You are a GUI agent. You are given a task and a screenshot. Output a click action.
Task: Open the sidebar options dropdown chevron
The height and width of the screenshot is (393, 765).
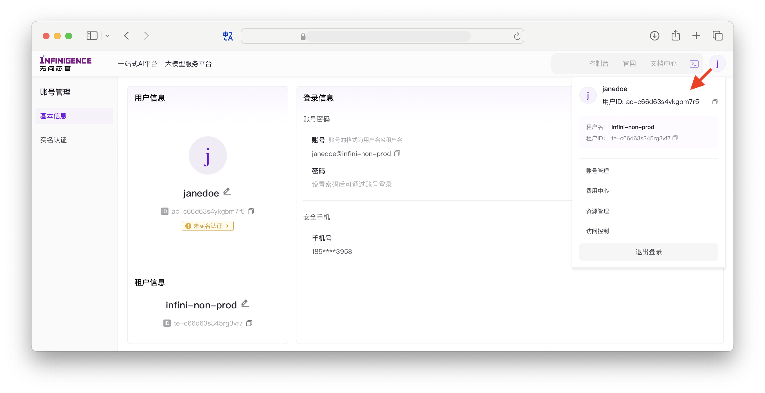point(107,36)
